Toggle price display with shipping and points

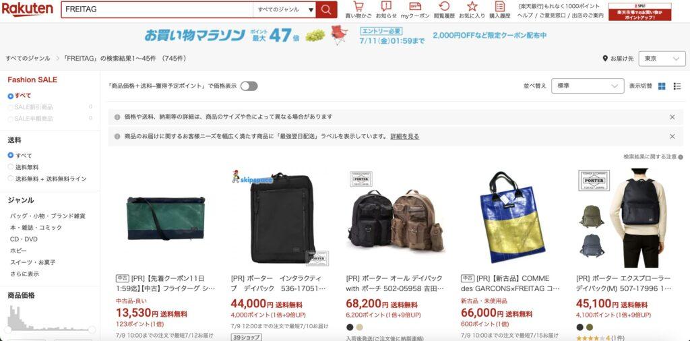tap(249, 86)
